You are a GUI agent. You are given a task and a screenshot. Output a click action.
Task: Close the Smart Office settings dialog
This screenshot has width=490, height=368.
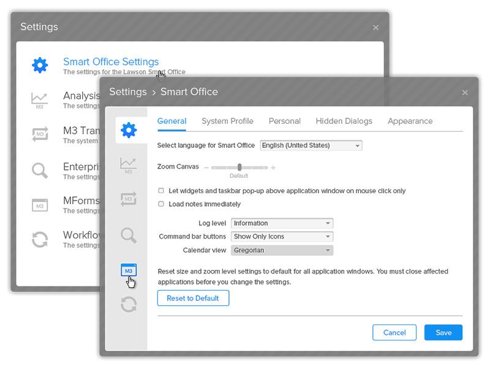tap(465, 93)
